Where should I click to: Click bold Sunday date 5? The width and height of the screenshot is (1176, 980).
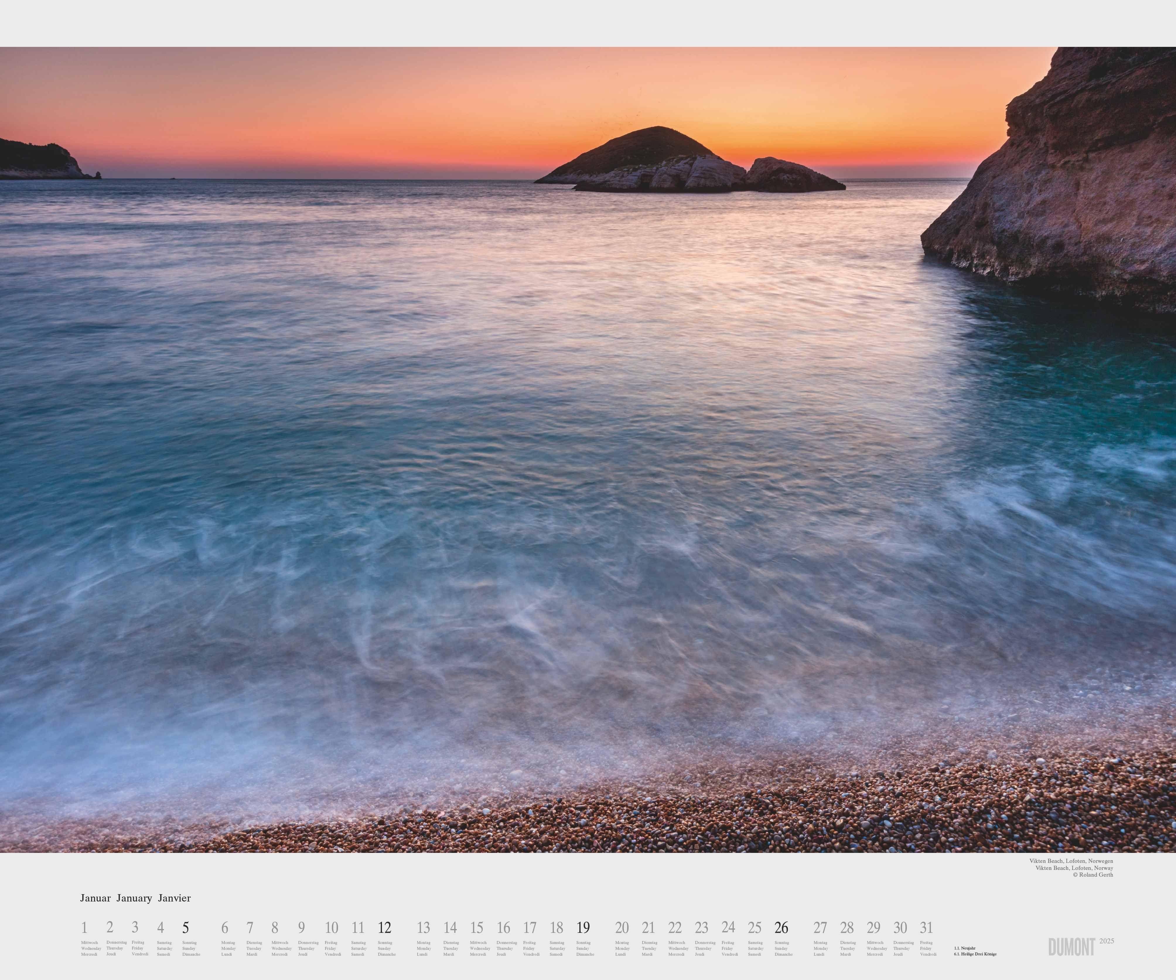click(x=185, y=928)
